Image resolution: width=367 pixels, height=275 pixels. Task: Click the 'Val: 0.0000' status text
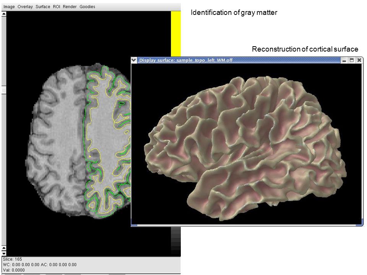coord(14,270)
